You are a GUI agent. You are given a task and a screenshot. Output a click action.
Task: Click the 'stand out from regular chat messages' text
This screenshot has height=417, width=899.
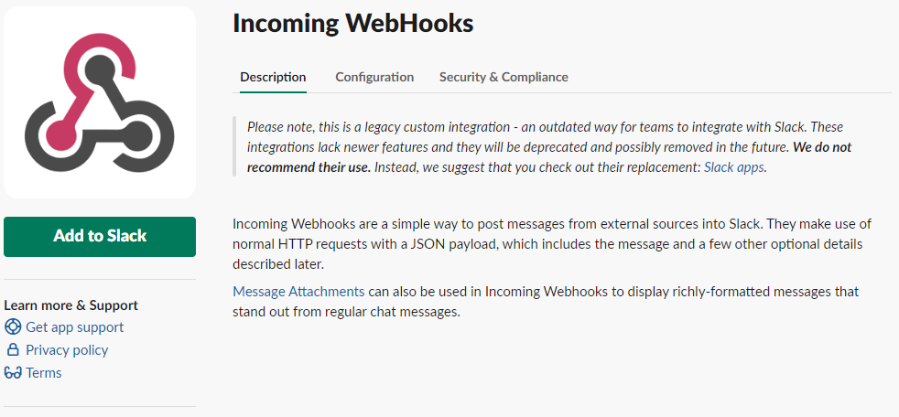pyautogui.click(x=345, y=312)
